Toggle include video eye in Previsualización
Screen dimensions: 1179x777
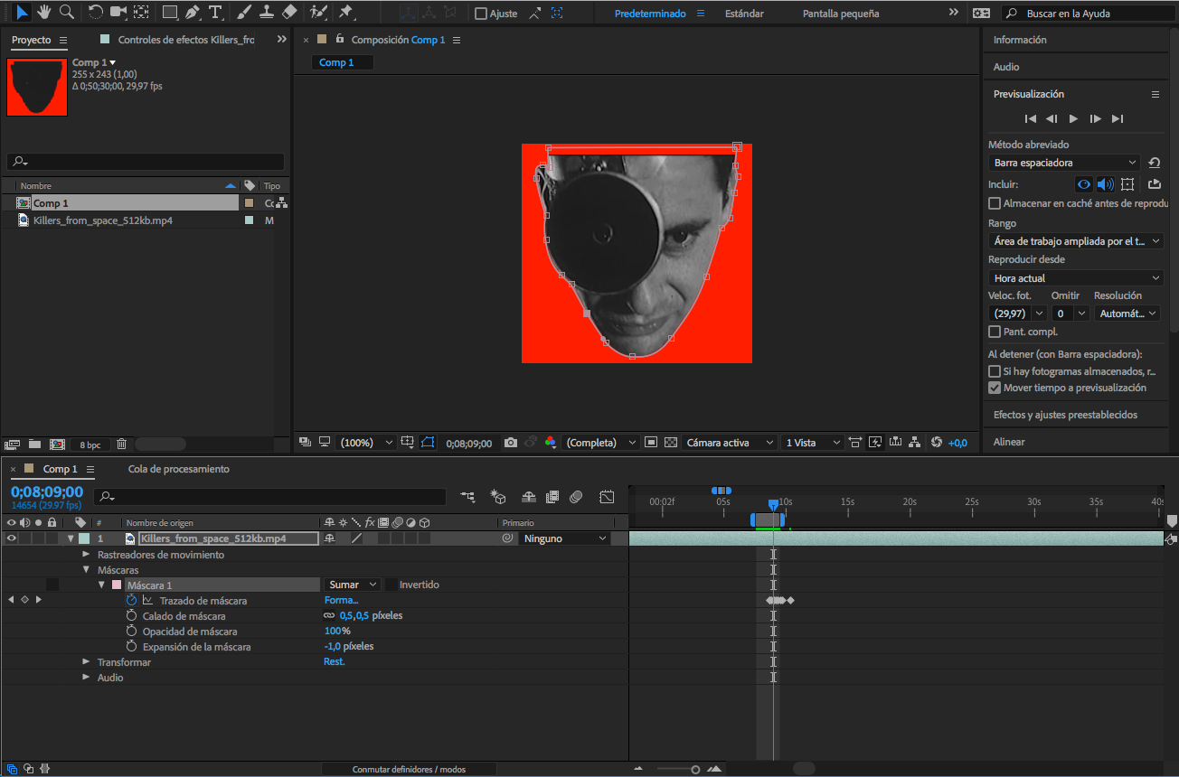(x=1083, y=184)
